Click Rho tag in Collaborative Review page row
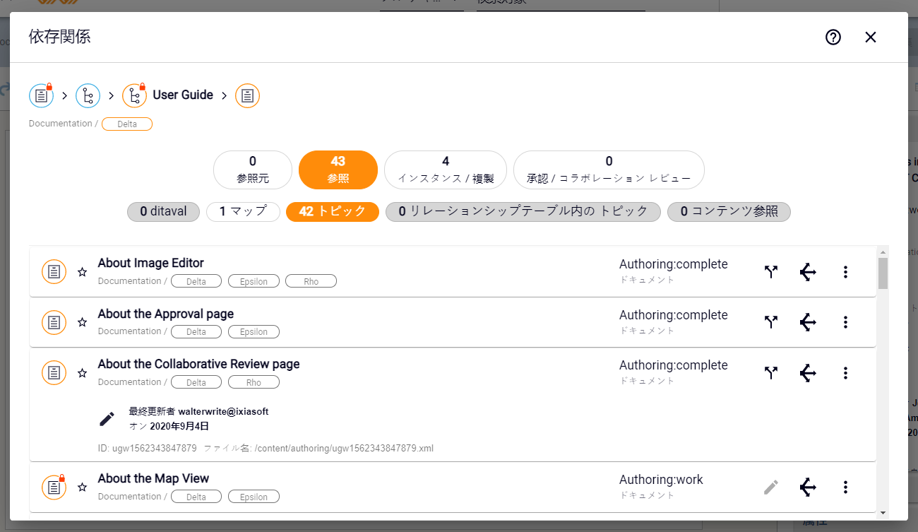Screen dimensions: 918x532 click(x=254, y=382)
